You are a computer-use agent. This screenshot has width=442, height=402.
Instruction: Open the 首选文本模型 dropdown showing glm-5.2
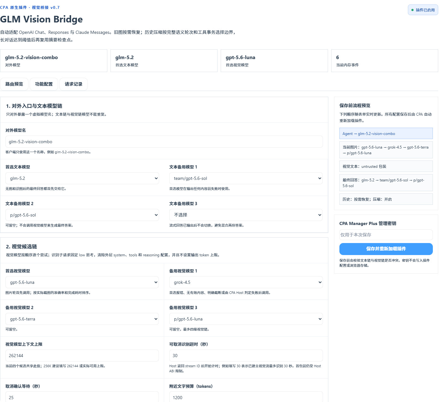[x=82, y=178]
